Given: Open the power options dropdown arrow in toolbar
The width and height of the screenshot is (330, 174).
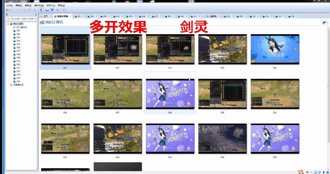Looking at the screenshot, I should click(11, 10).
